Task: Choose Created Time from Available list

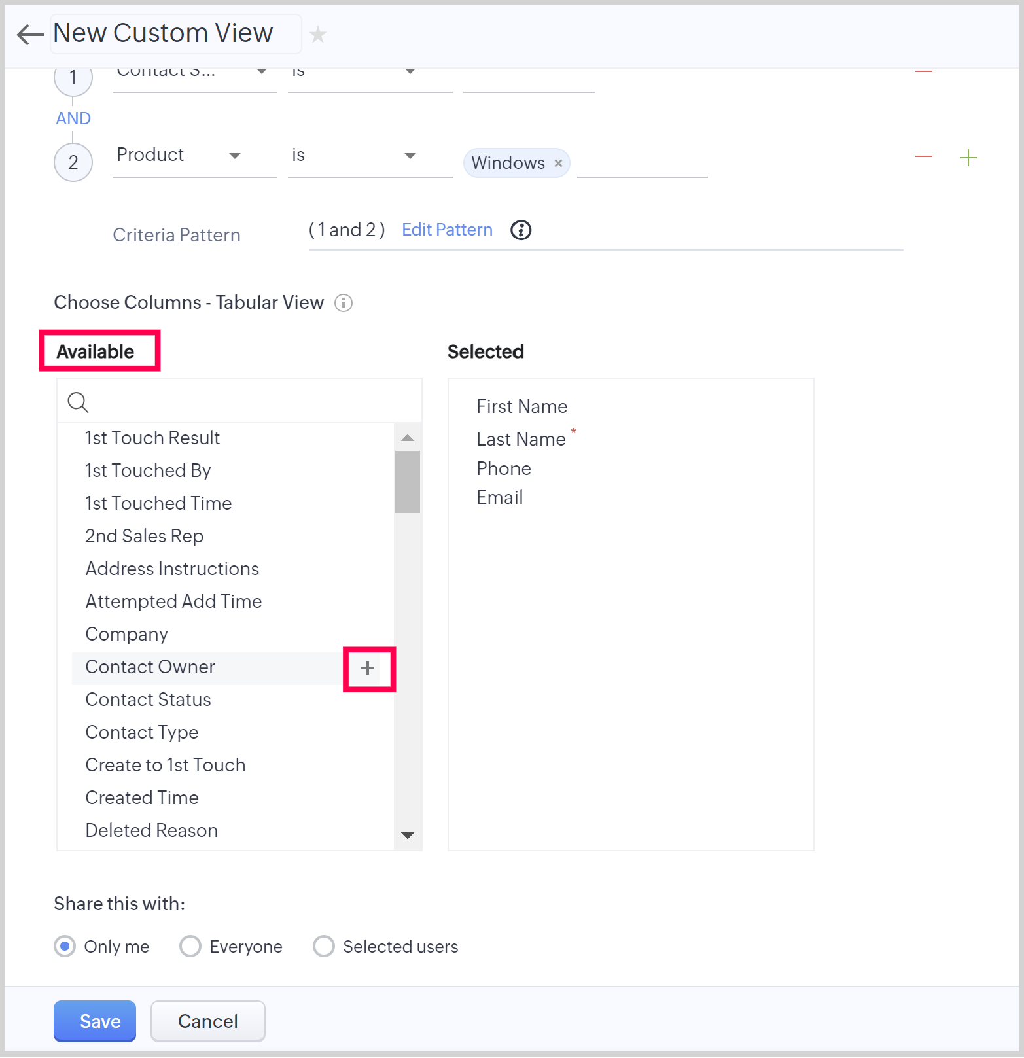Action: [x=142, y=798]
